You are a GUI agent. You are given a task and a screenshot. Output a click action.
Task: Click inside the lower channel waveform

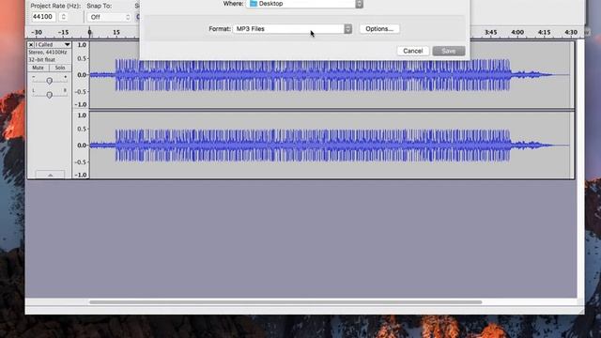pyautogui.click(x=331, y=145)
